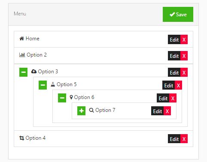
Task: Select the Option 4 menu item label
Action: tap(36, 138)
